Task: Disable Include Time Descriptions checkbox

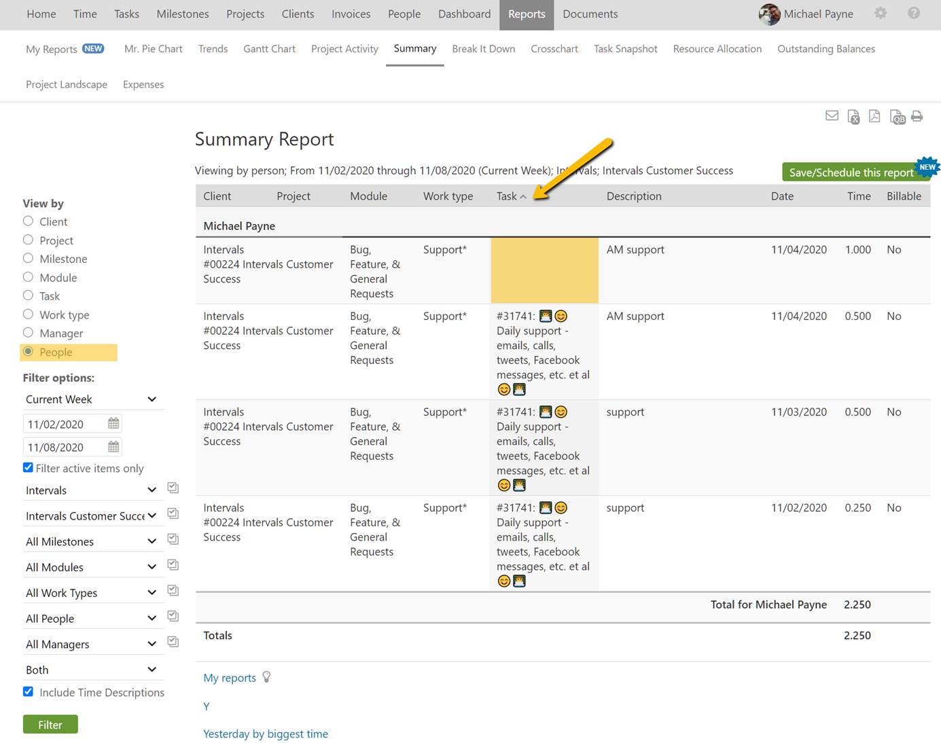Action: coord(28,692)
